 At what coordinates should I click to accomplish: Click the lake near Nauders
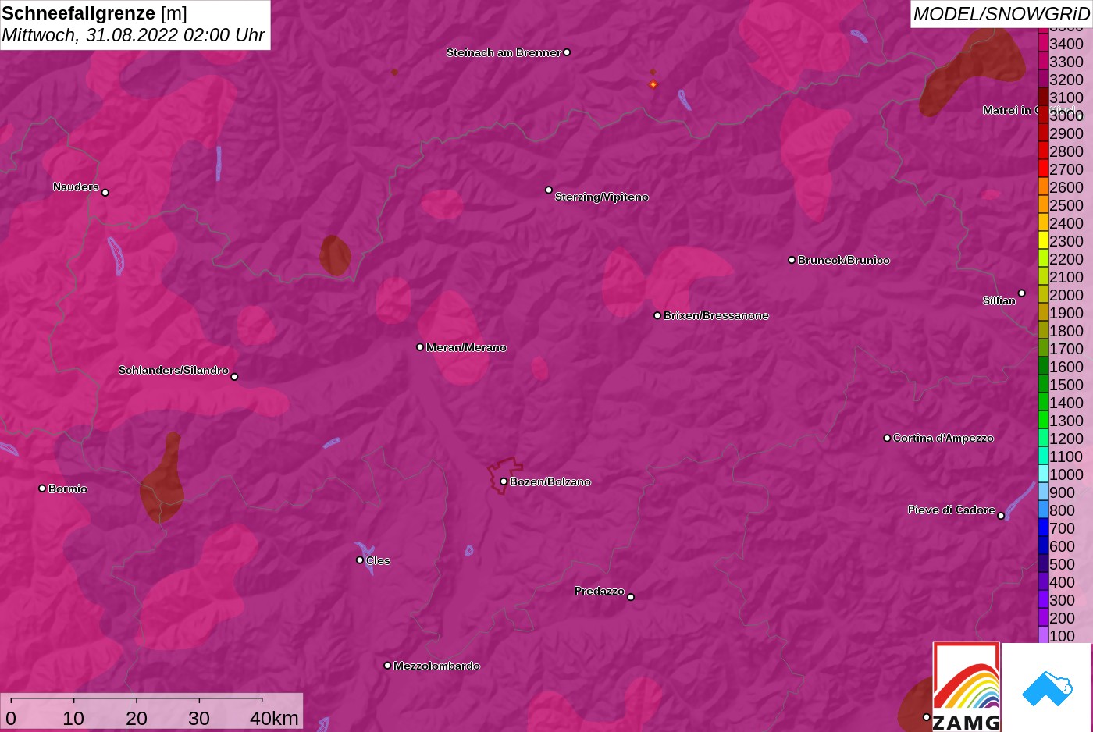point(116,256)
